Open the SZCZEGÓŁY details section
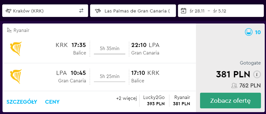 (x=22, y=102)
